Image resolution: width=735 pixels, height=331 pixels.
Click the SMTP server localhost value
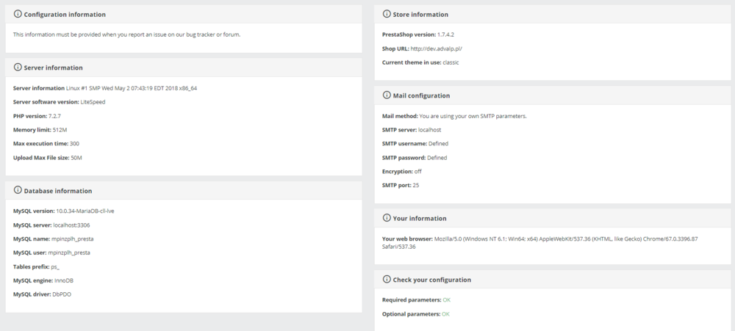coord(429,130)
